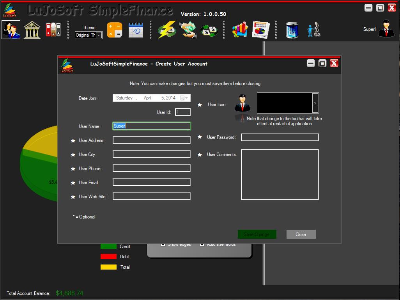
Task: Click the red Debit legend swatch
Action: 108,257
